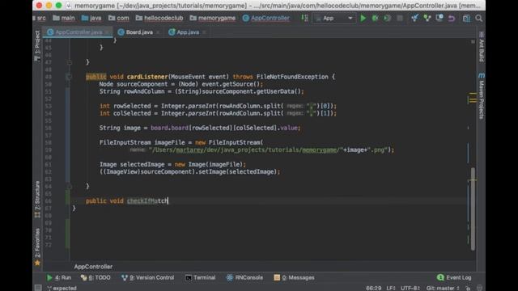Collapse the cardListener method fold marker
The height and width of the screenshot is (291, 518).
pyautogui.click(x=70, y=77)
